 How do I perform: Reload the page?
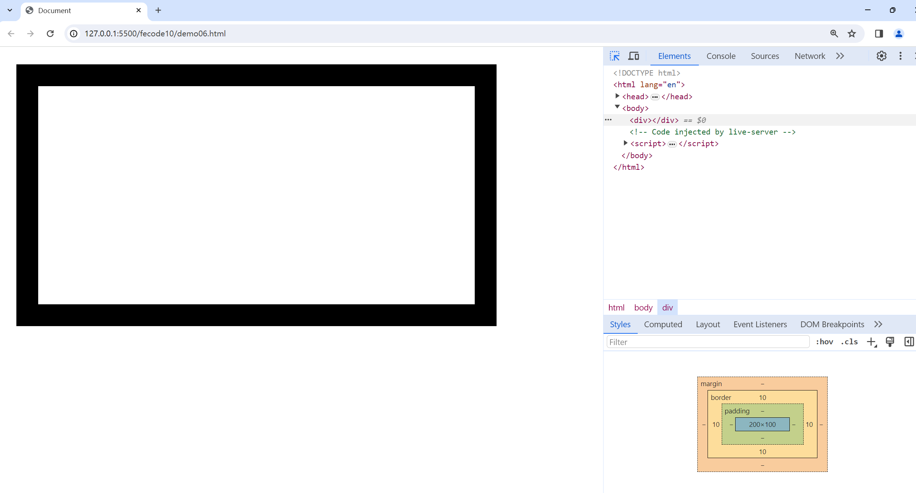click(50, 33)
